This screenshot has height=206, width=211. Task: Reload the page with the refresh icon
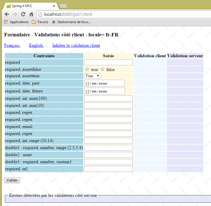coord(23,14)
